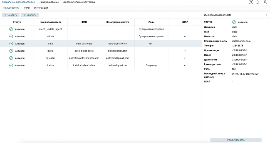Click the Создать button
The image size is (270, 143).
[x=11, y=15]
